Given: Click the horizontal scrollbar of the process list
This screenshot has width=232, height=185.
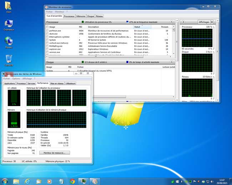Looking at the screenshot, I should point(109,56).
